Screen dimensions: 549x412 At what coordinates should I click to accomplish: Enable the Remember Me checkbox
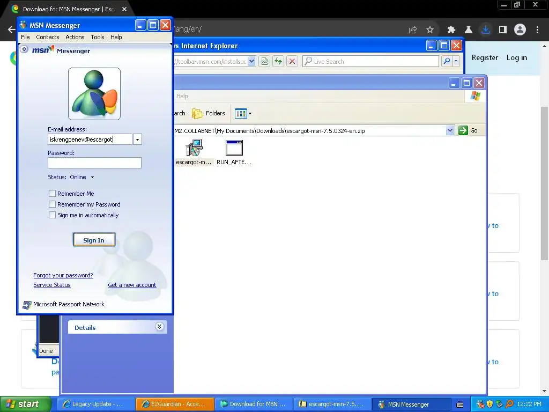[x=52, y=193]
